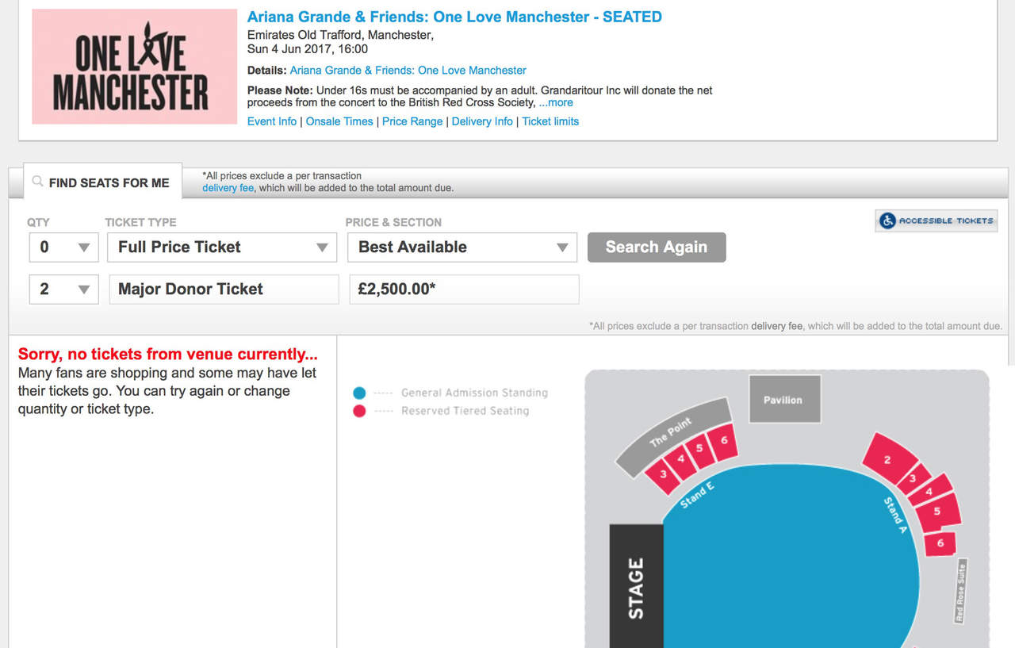
Task: Open the Full Price Ticket type dropdown
Action: [222, 247]
